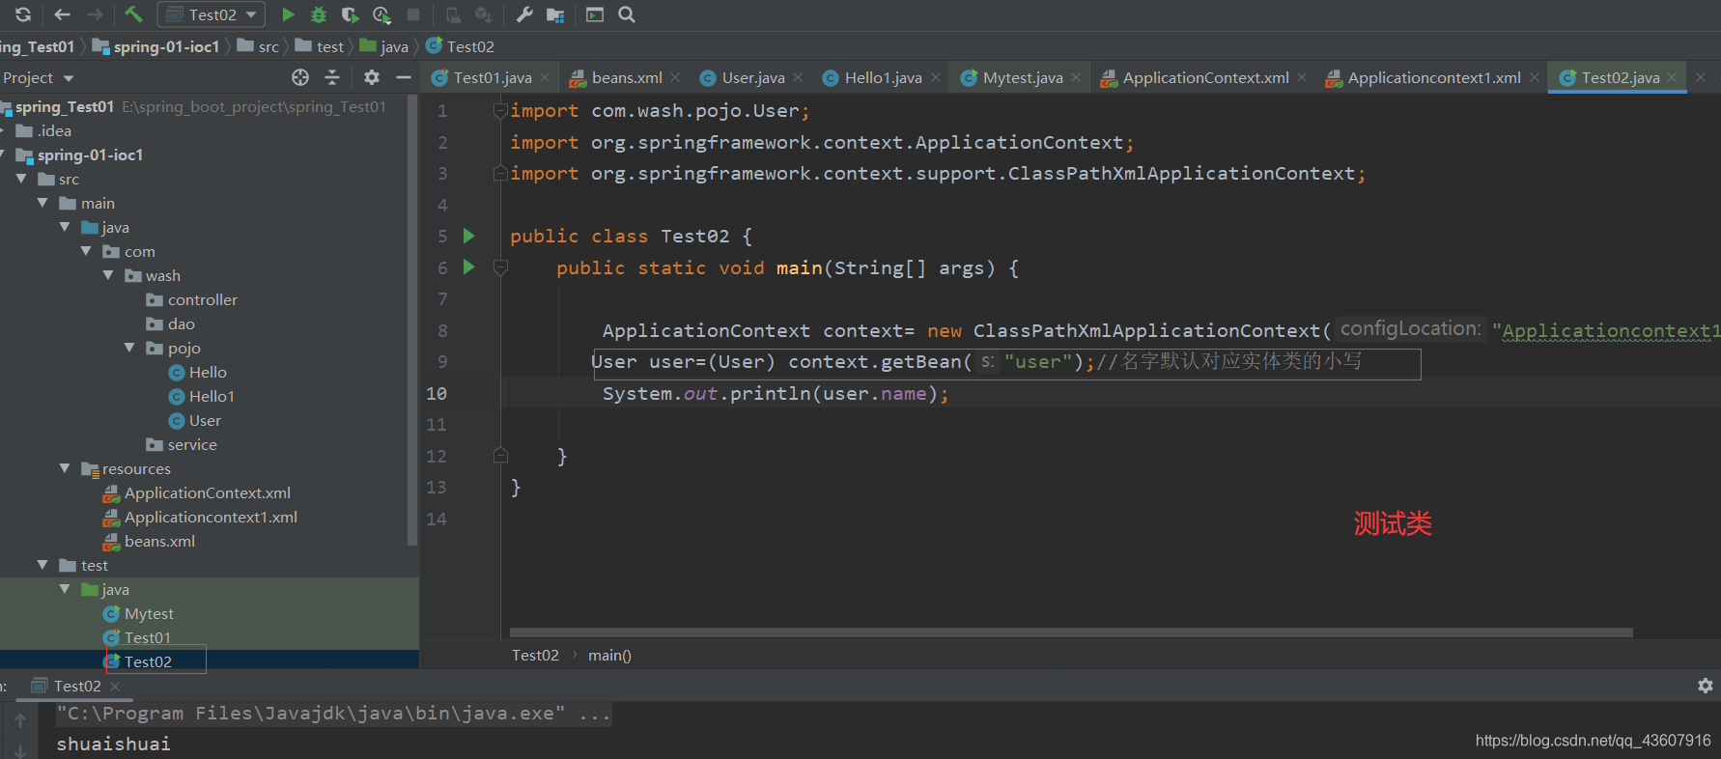Select Hello class in project tree

pos(197,372)
